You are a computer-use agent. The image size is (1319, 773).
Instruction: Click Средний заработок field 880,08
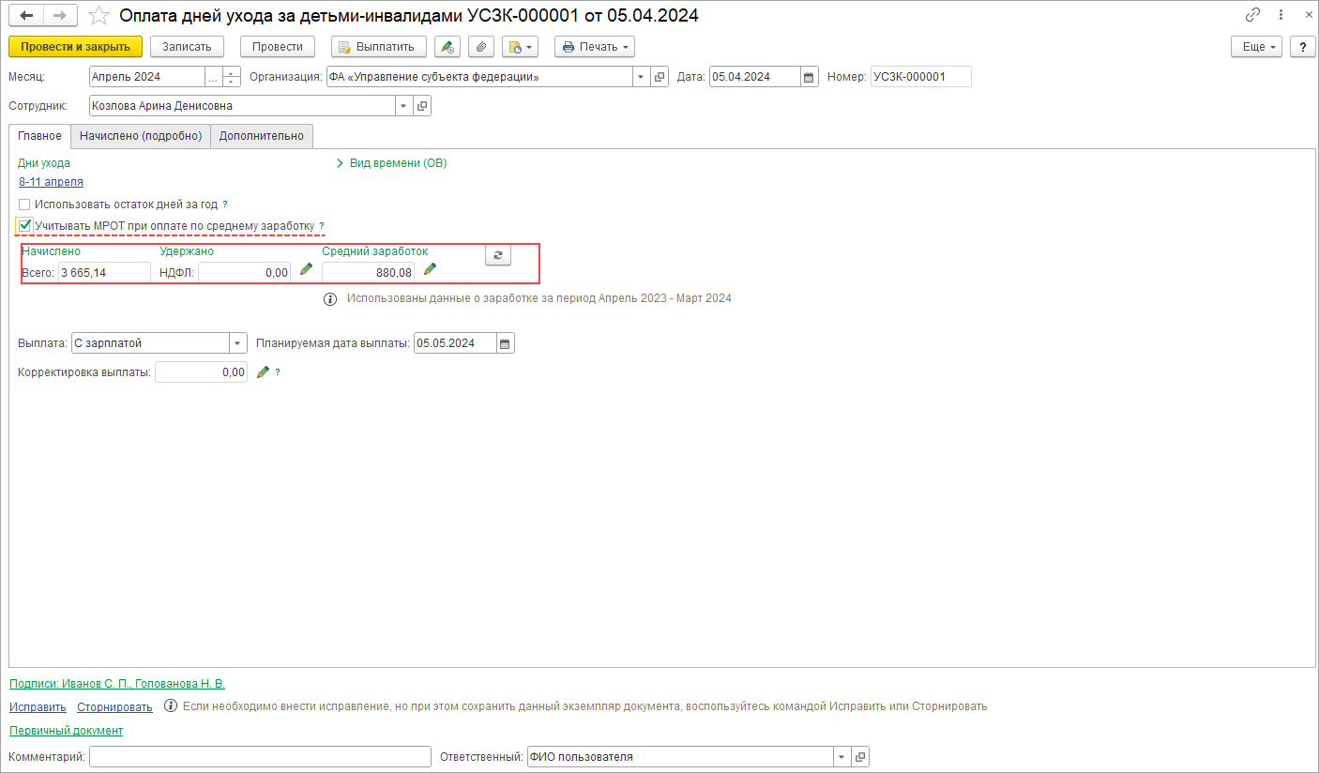(x=368, y=272)
